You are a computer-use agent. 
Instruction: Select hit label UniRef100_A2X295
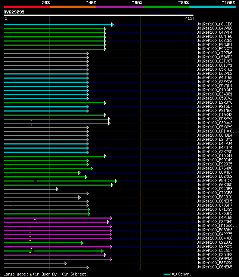click(x=214, y=152)
